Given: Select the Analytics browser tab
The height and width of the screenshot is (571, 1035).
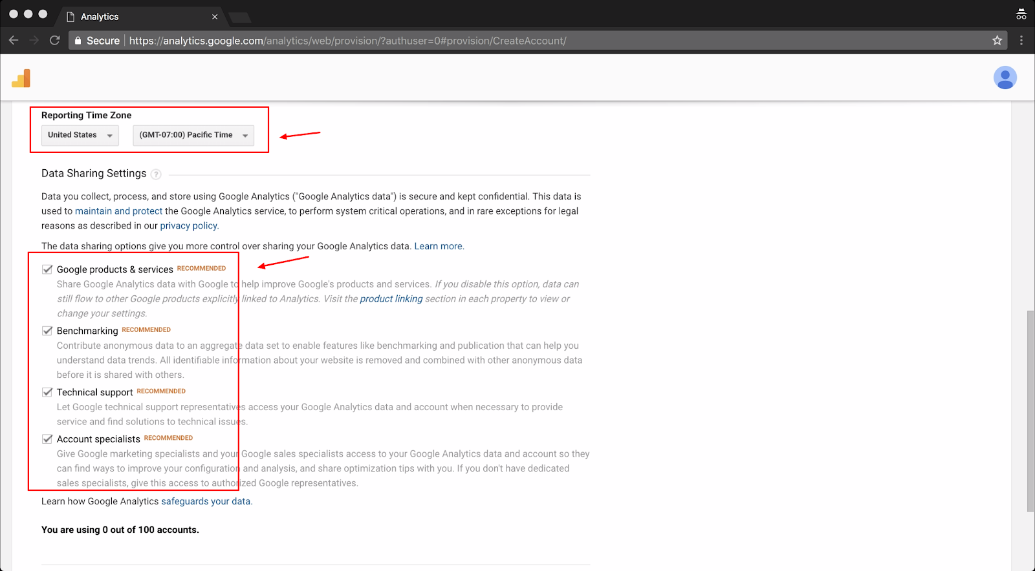Looking at the screenshot, I should tap(141, 17).
